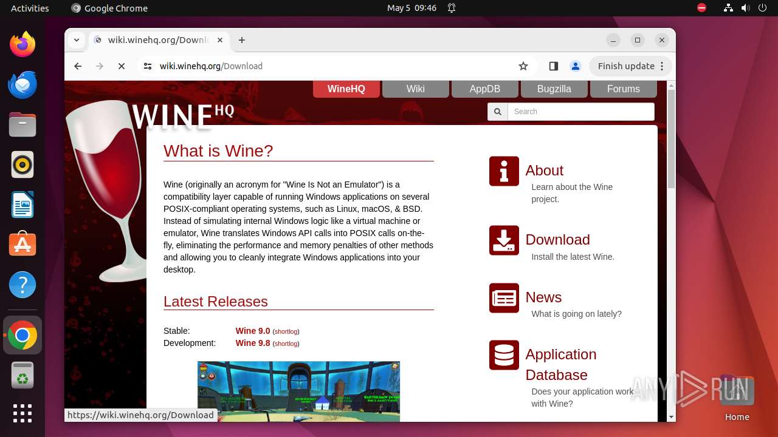This screenshot has width=778, height=437.
Task: Open the game screenshot thumbnail
Action: point(298,391)
